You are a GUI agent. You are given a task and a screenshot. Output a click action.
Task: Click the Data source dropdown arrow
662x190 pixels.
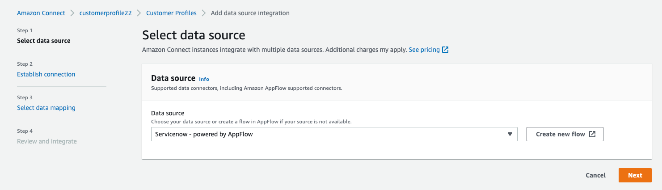(x=510, y=134)
